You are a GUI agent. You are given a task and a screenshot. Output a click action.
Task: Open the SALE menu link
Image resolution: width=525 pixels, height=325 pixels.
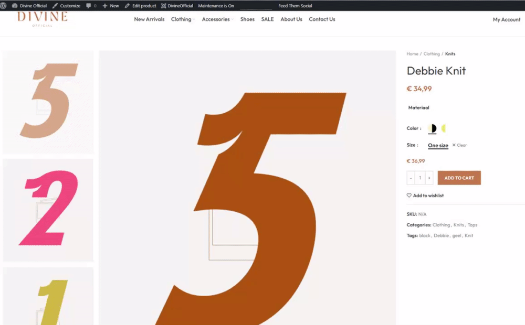pos(268,19)
